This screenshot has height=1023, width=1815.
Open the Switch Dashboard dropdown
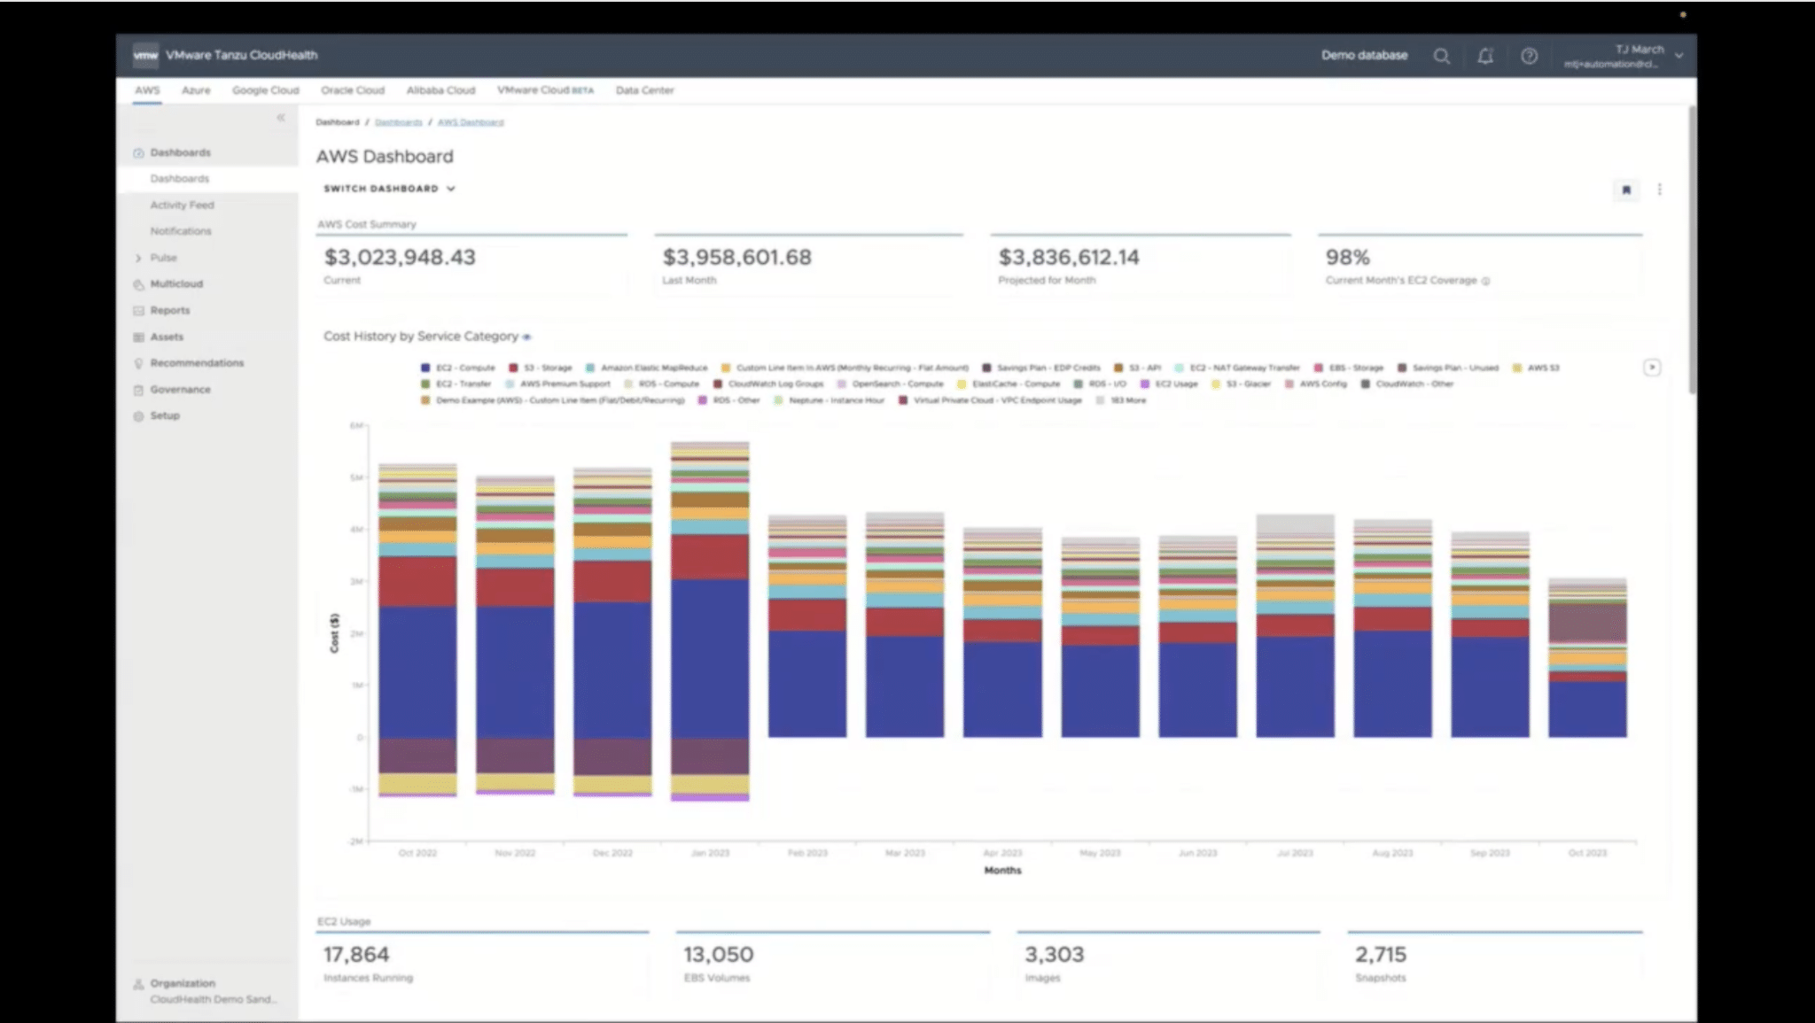tap(389, 189)
